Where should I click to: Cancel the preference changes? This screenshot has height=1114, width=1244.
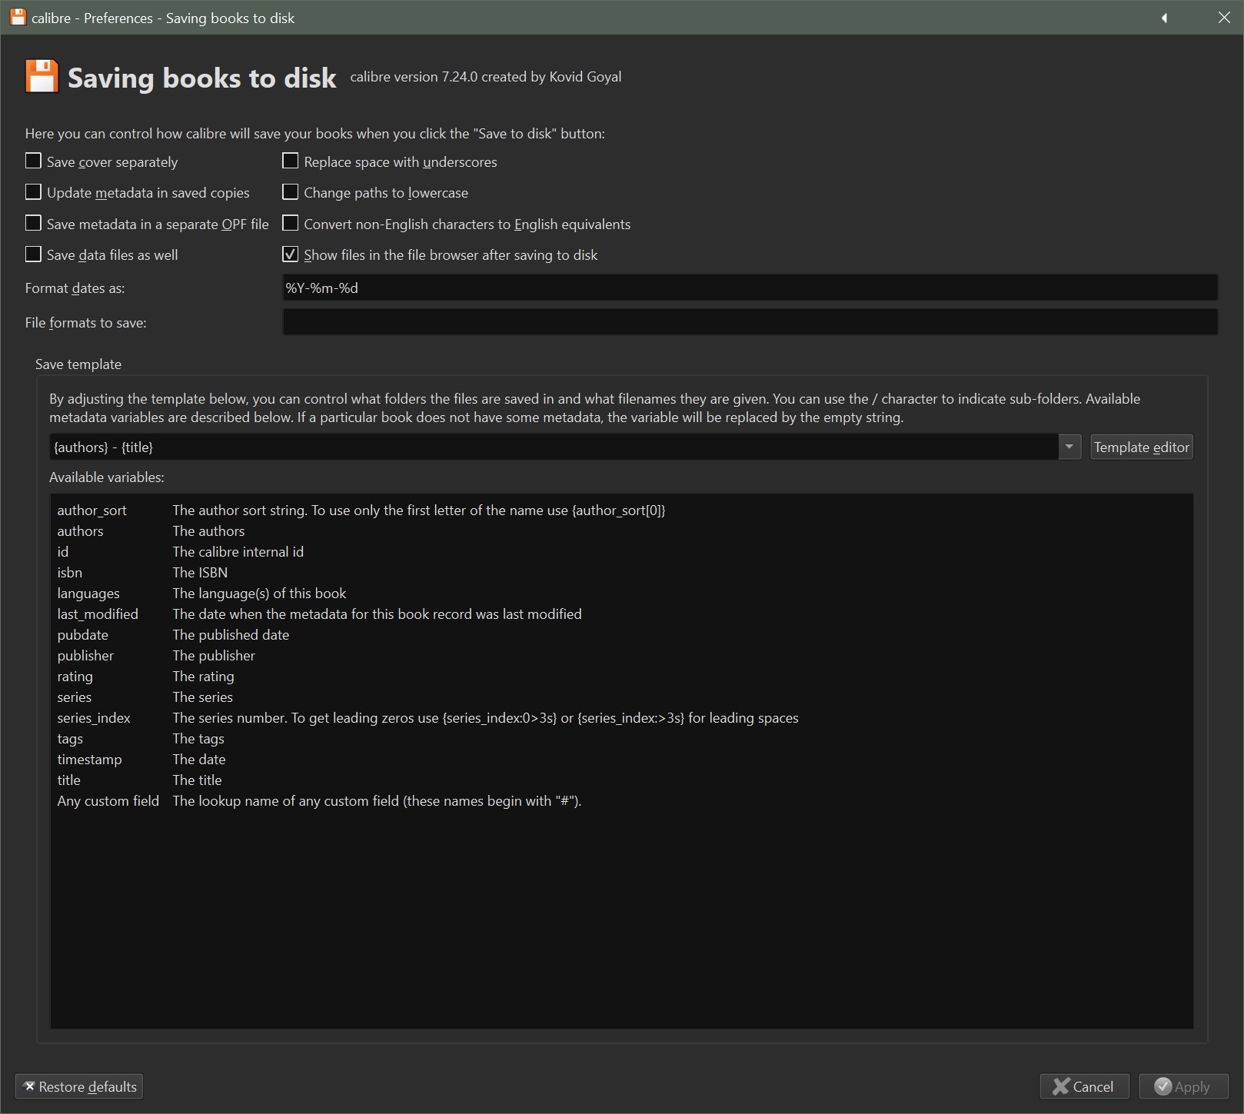pyautogui.click(x=1084, y=1086)
